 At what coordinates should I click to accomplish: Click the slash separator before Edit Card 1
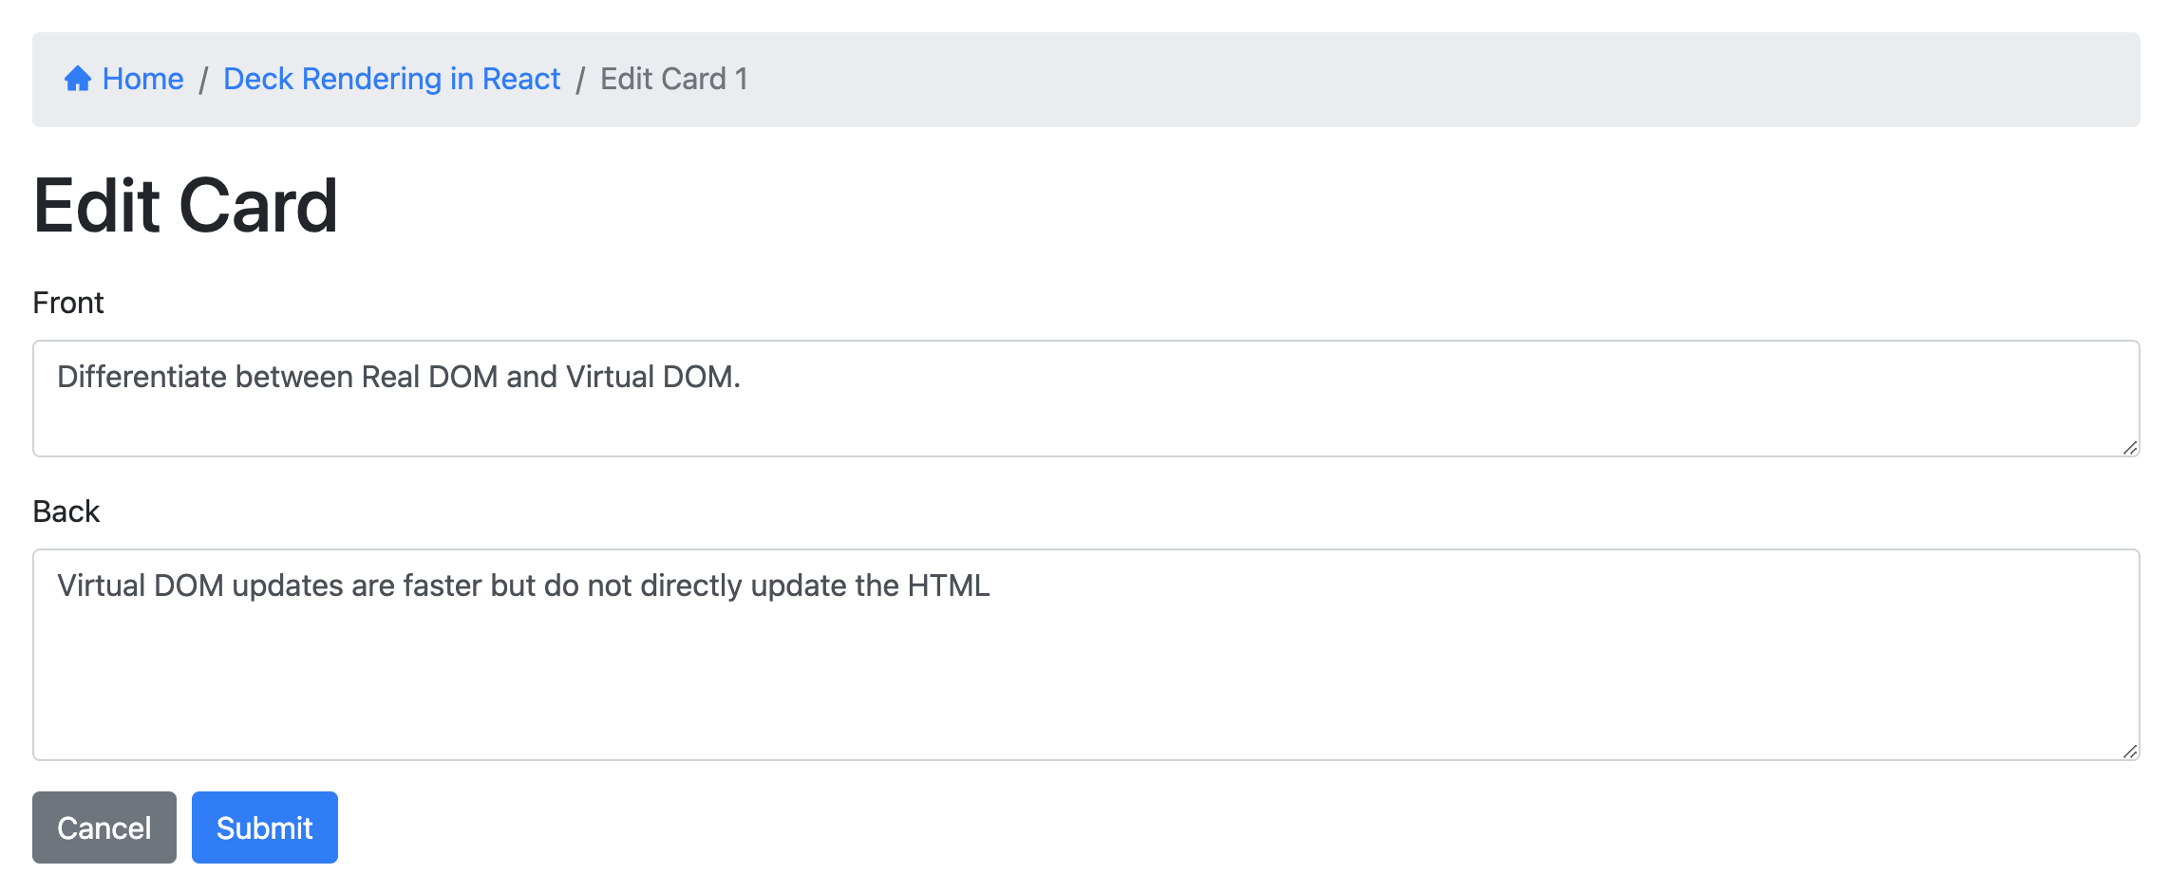(x=580, y=80)
